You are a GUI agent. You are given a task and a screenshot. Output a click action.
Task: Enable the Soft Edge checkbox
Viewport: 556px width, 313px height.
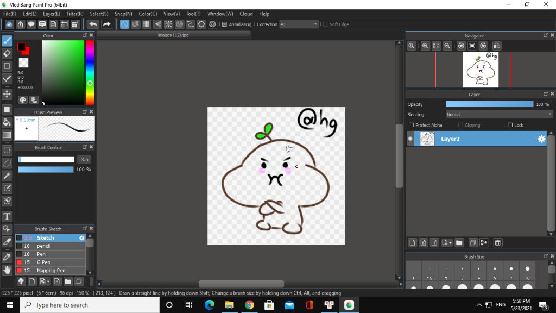pos(326,24)
